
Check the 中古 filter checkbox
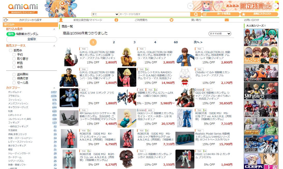(x=14, y=67)
